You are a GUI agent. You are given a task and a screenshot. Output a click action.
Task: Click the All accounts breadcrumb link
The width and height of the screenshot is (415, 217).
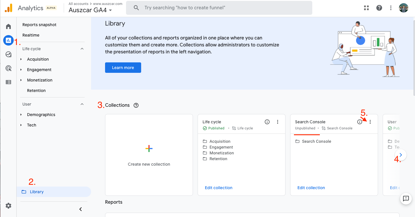click(x=79, y=4)
